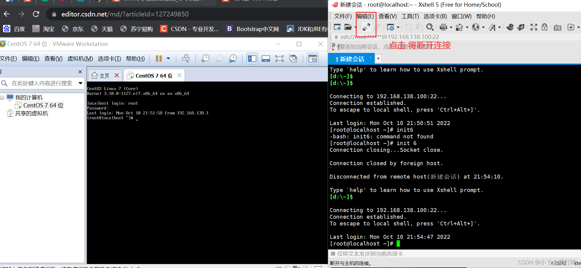Click the VMware library search field
581x268 pixels.
point(42,83)
